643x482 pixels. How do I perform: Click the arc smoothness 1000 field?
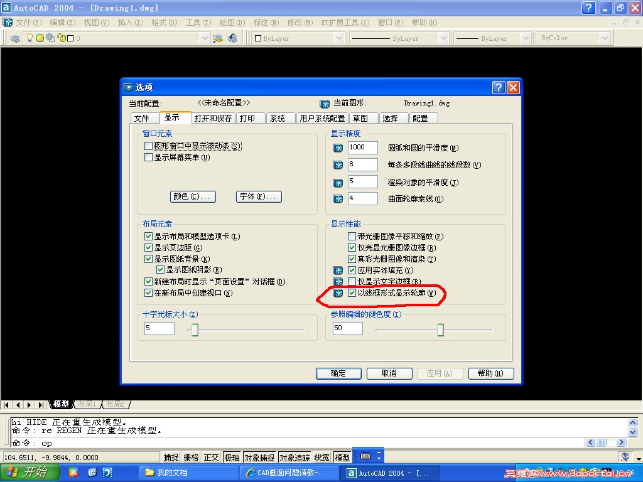[x=362, y=147]
